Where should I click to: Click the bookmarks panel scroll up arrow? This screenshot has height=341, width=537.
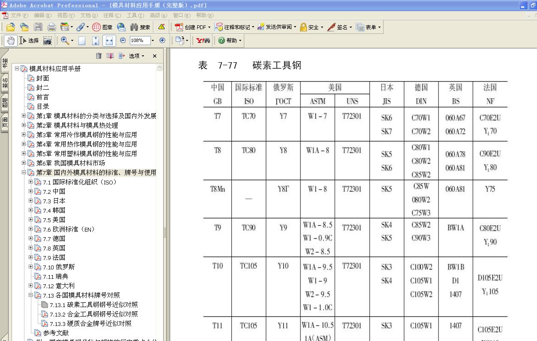point(160,67)
